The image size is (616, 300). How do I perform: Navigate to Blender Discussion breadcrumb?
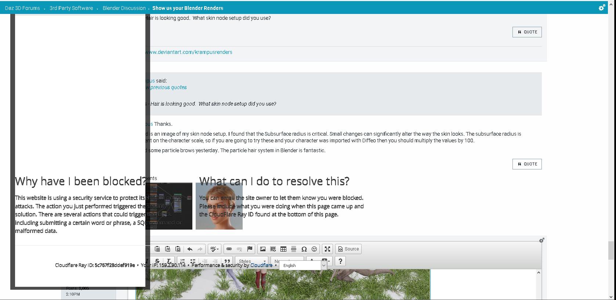(124, 8)
